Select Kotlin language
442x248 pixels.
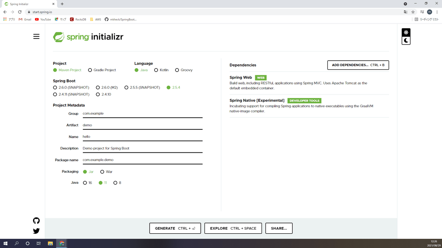coord(161,70)
